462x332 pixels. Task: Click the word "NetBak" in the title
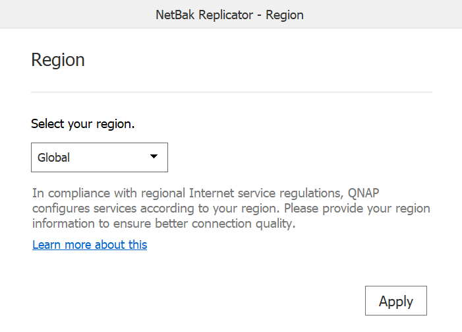175,15
